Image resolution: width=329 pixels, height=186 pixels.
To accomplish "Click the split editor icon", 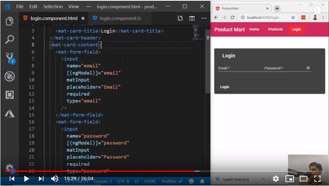I will click(192, 18).
